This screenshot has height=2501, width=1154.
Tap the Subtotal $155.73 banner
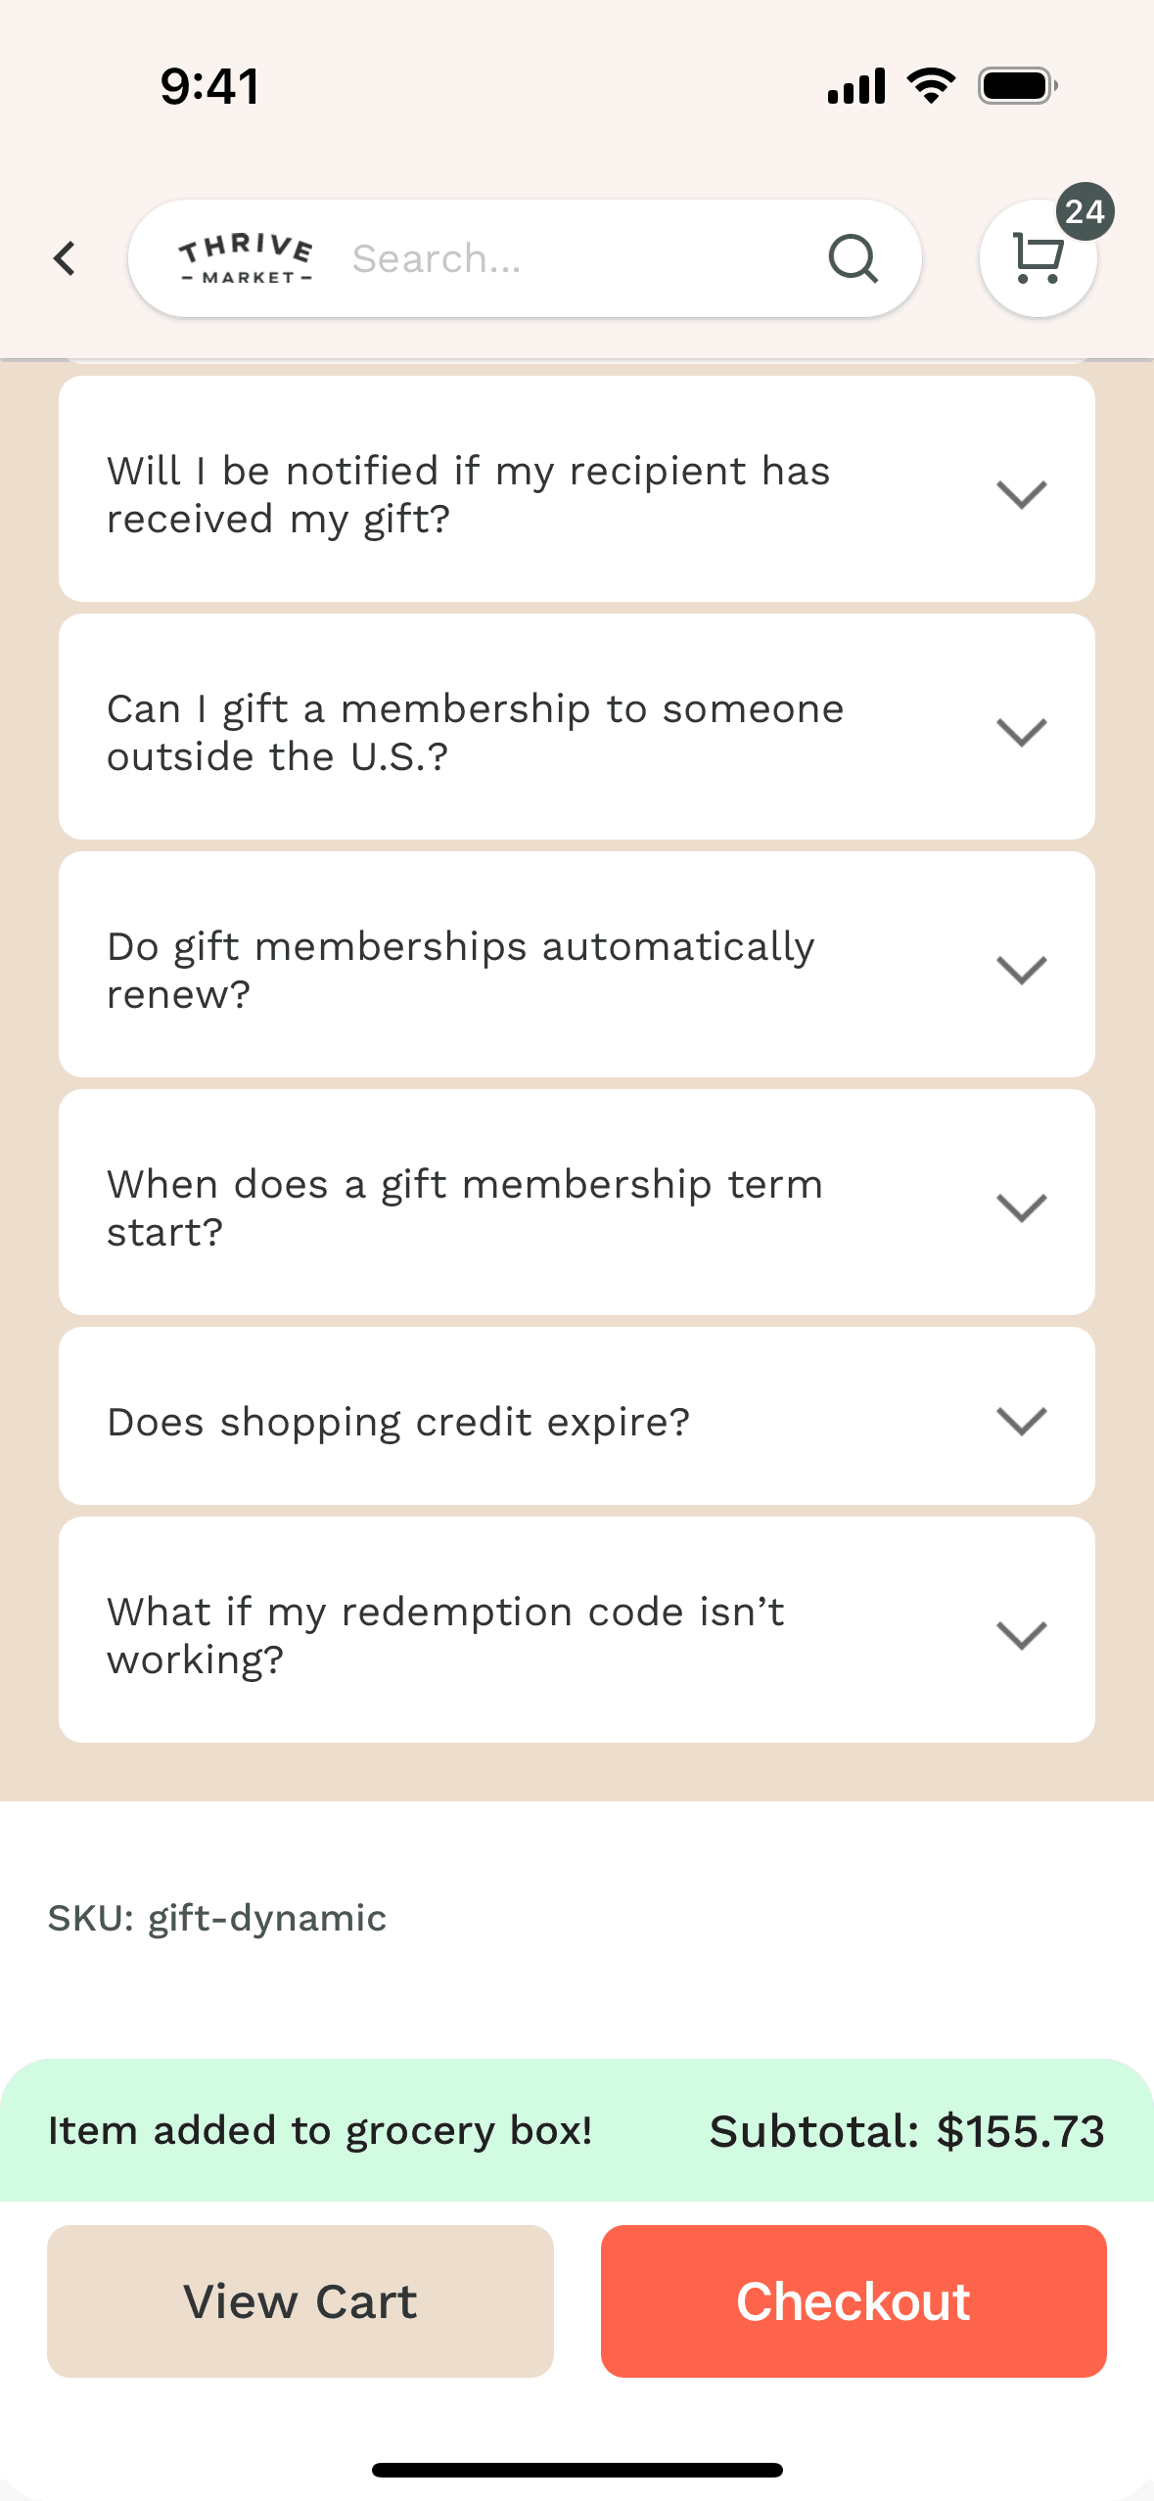pyautogui.click(x=906, y=2131)
